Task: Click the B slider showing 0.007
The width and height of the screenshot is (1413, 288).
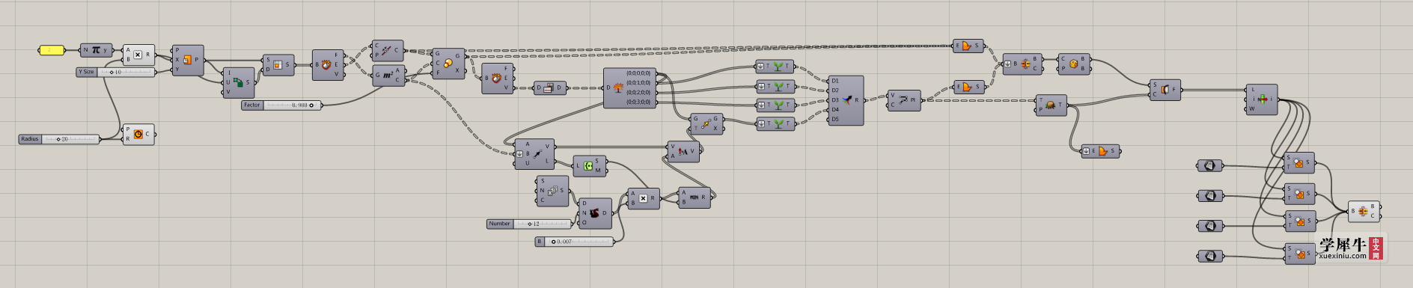Action: click(x=574, y=242)
